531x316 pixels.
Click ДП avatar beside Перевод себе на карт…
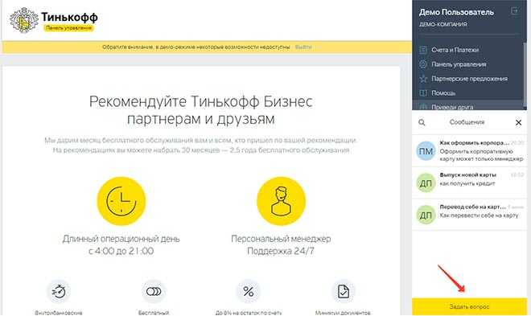pos(426,215)
